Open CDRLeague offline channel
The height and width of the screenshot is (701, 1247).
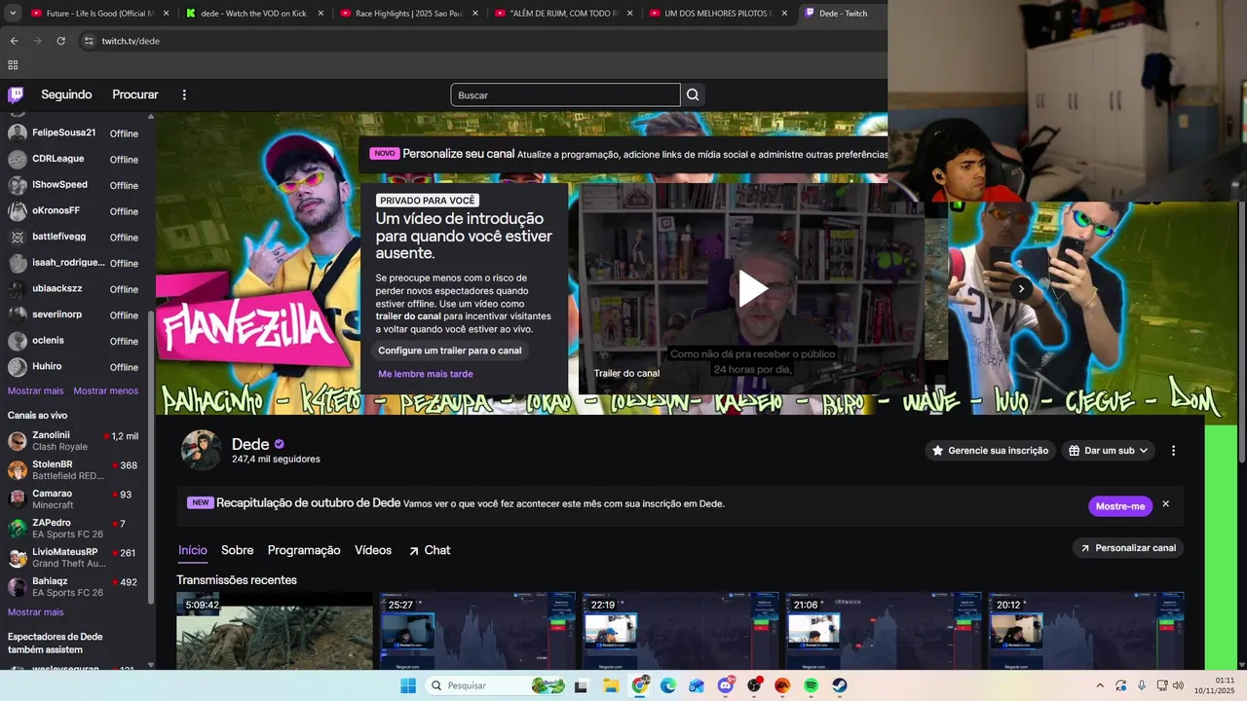point(73,159)
